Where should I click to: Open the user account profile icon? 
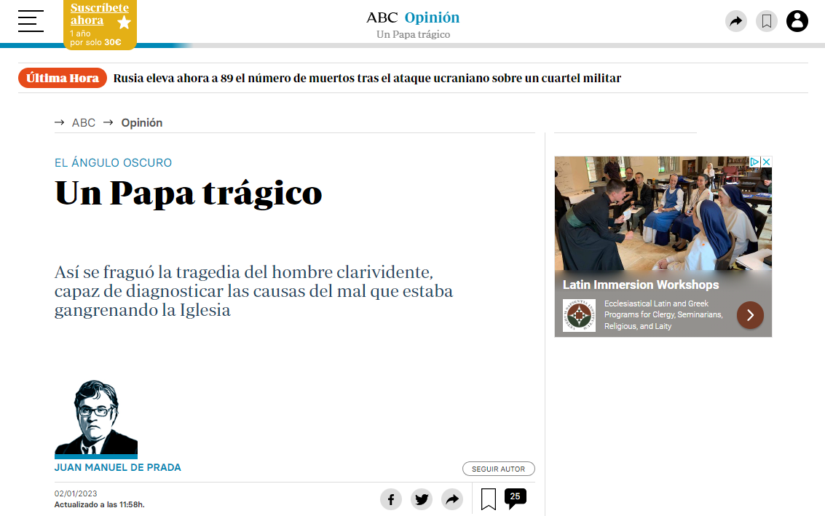[x=797, y=21]
